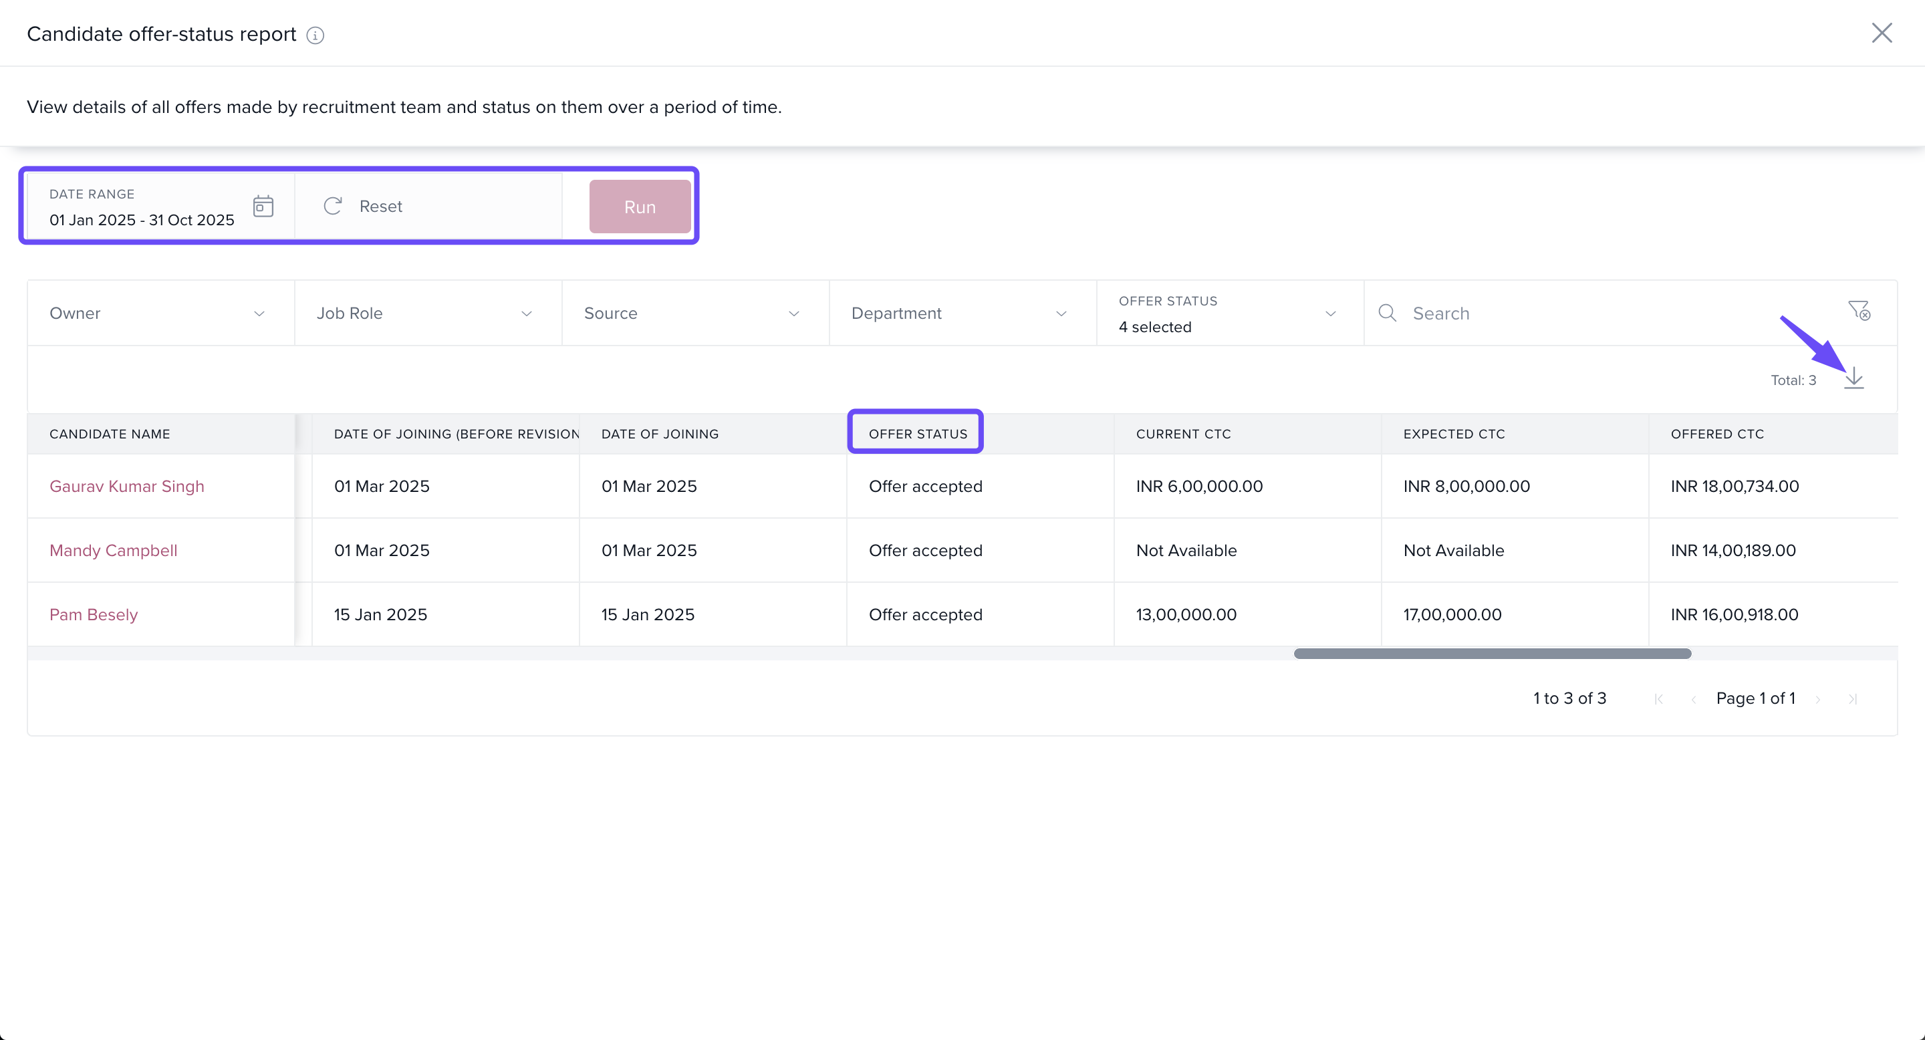The image size is (1925, 1040).
Task: Download the report with arrow icon
Action: point(1854,379)
